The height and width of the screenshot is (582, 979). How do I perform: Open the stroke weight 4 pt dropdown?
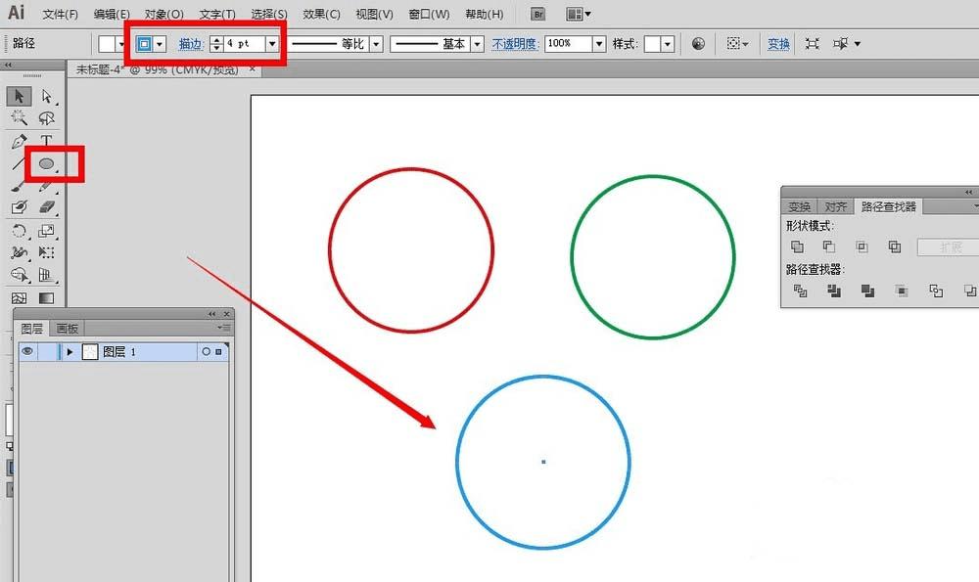tap(272, 44)
